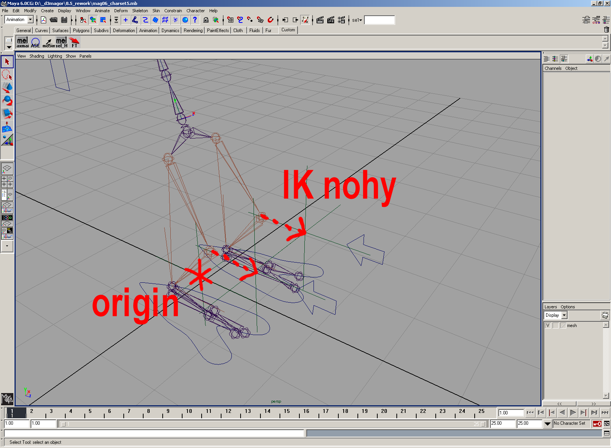This screenshot has width=611, height=448.
Task: Click the save scene disk icon
Action: tap(64, 20)
